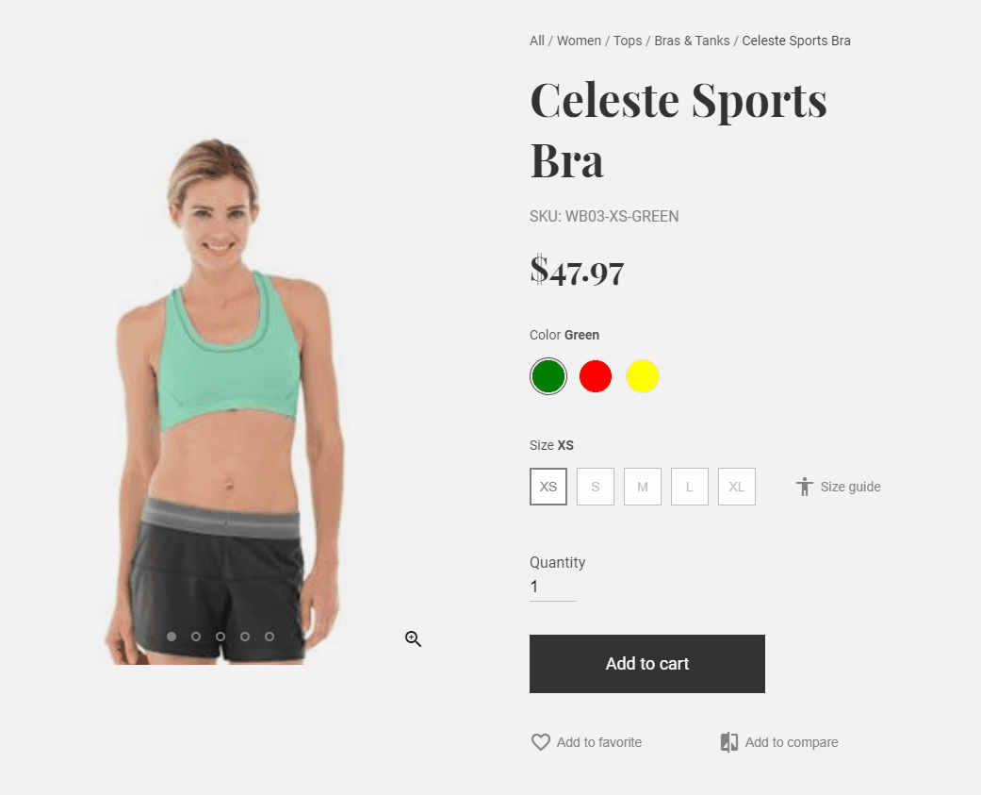Viewport: 981px width, 795px height.
Task: Click the compare icon beside Add to compare
Action: [728, 742]
